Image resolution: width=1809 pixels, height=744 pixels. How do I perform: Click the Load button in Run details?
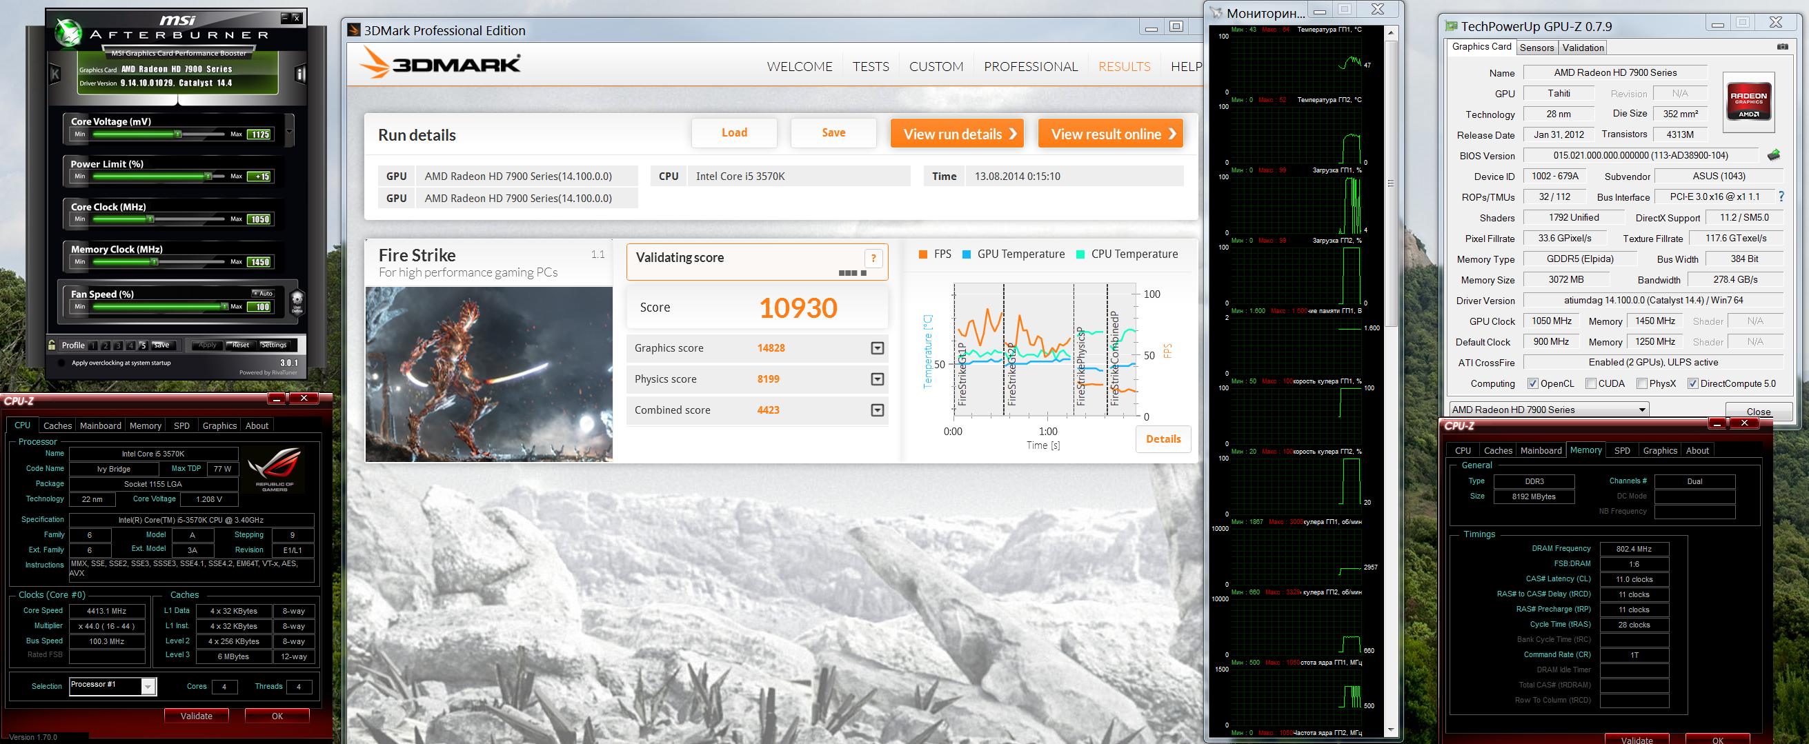(x=734, y=132)
